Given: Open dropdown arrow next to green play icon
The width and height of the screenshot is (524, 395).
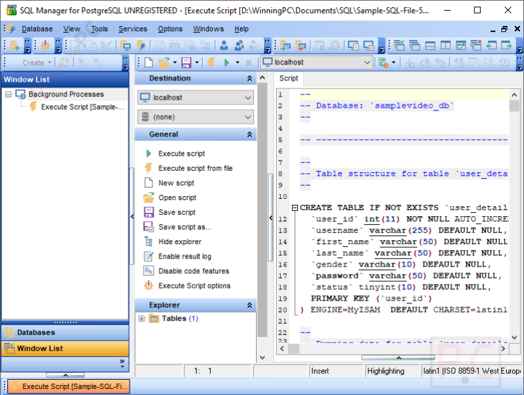Looking at the screenshot, I should tap(237, 63).
